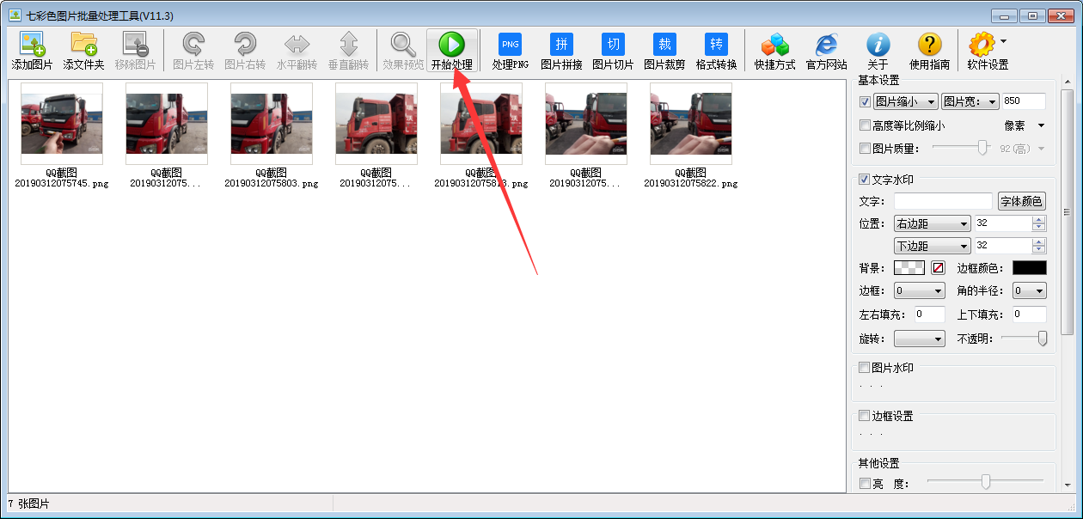Open 官方网站 official website

point(826,52)
